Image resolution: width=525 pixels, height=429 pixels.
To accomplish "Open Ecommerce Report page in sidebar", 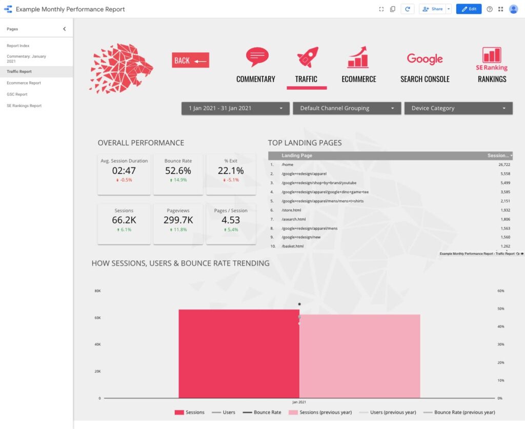I will pos(24,83).
